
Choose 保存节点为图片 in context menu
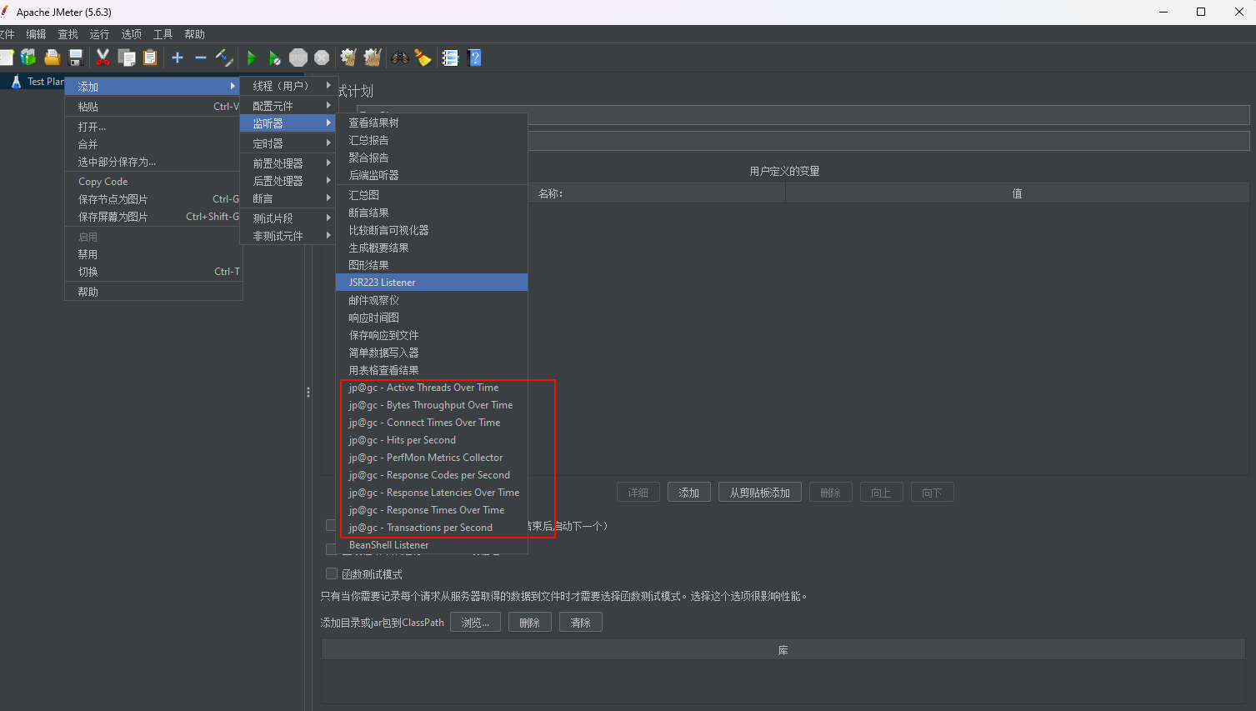153,199
